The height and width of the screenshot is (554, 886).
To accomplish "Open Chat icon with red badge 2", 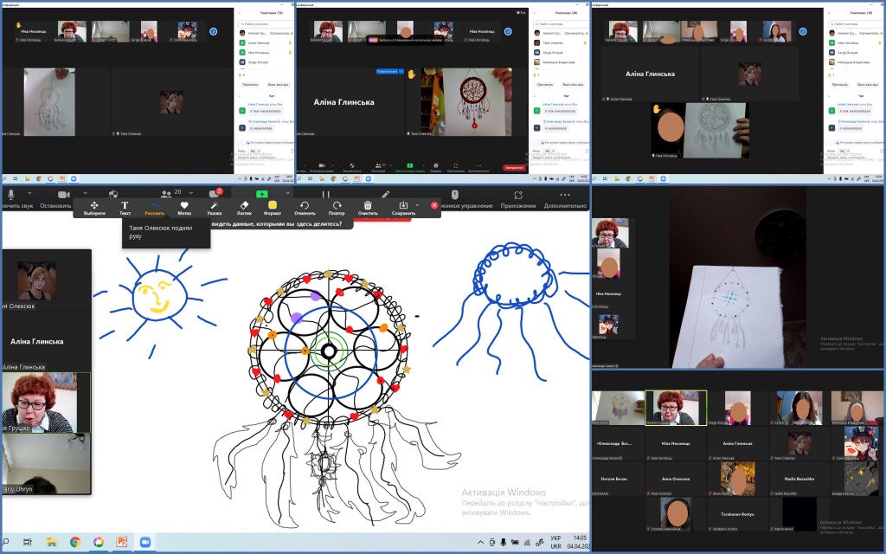I will 215,193.
